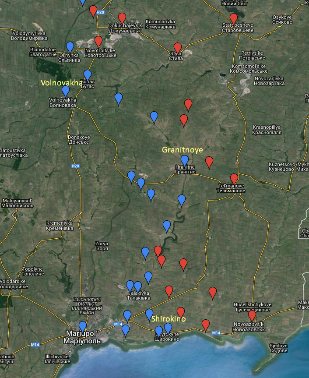Select the blue marker at Ol'hynka
The width and height of the screenshot is (309, 378).
pos(70,46)
